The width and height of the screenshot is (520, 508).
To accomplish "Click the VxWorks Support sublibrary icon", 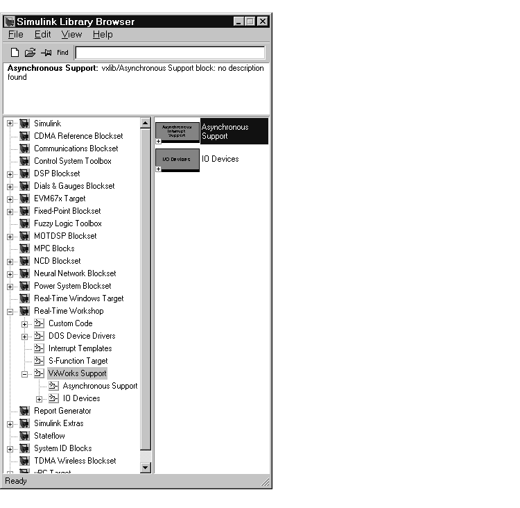I will 39,373.
